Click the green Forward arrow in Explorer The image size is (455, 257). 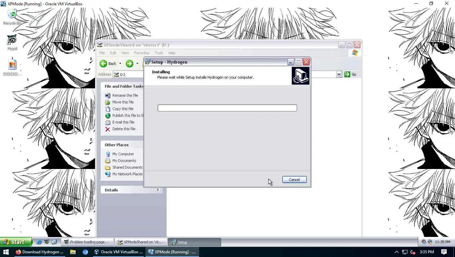(129, 64)
